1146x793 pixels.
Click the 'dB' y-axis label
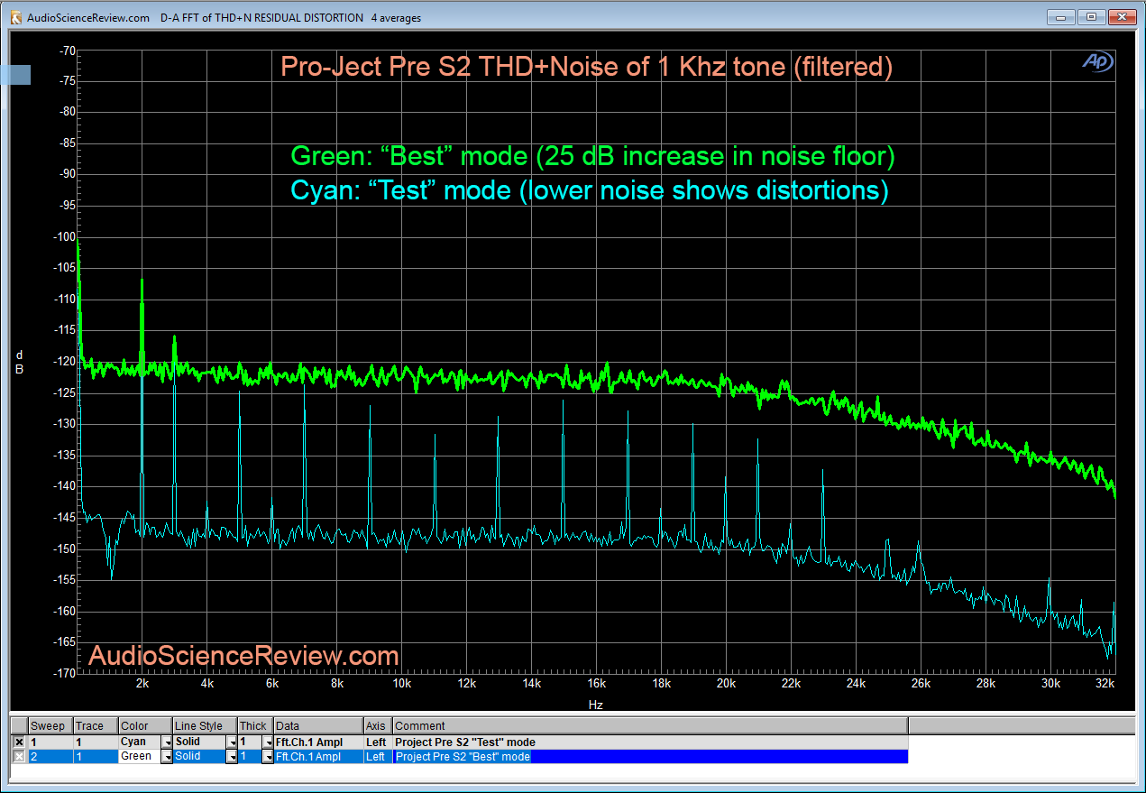pyautogui.click(x=19, y=361)
